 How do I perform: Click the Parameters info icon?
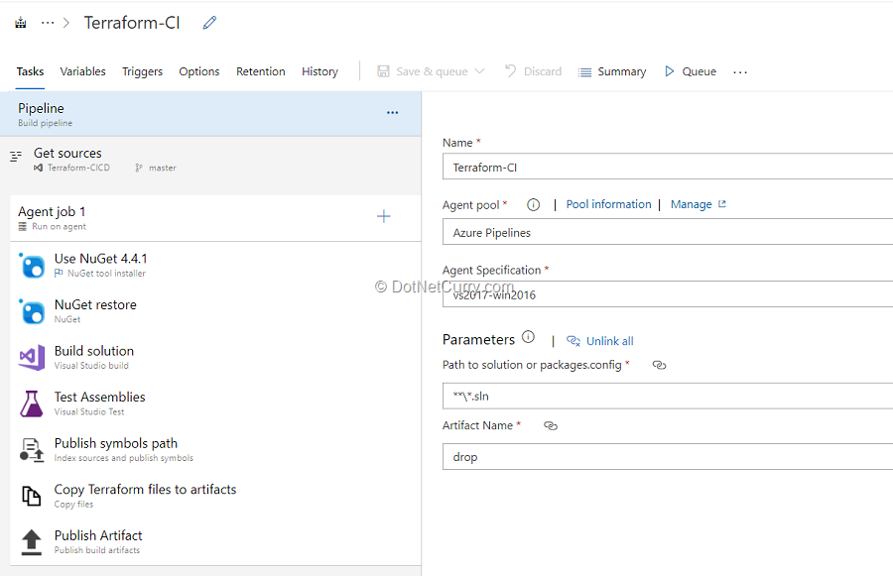[528, 338]
